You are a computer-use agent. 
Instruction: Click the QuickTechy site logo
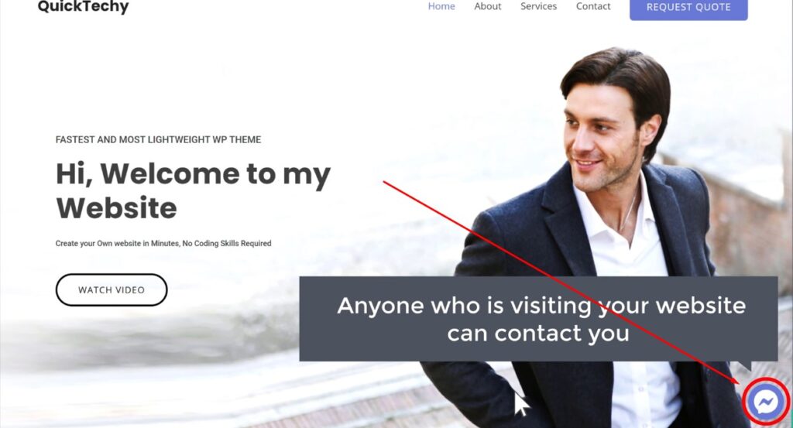tap(83, 6)
